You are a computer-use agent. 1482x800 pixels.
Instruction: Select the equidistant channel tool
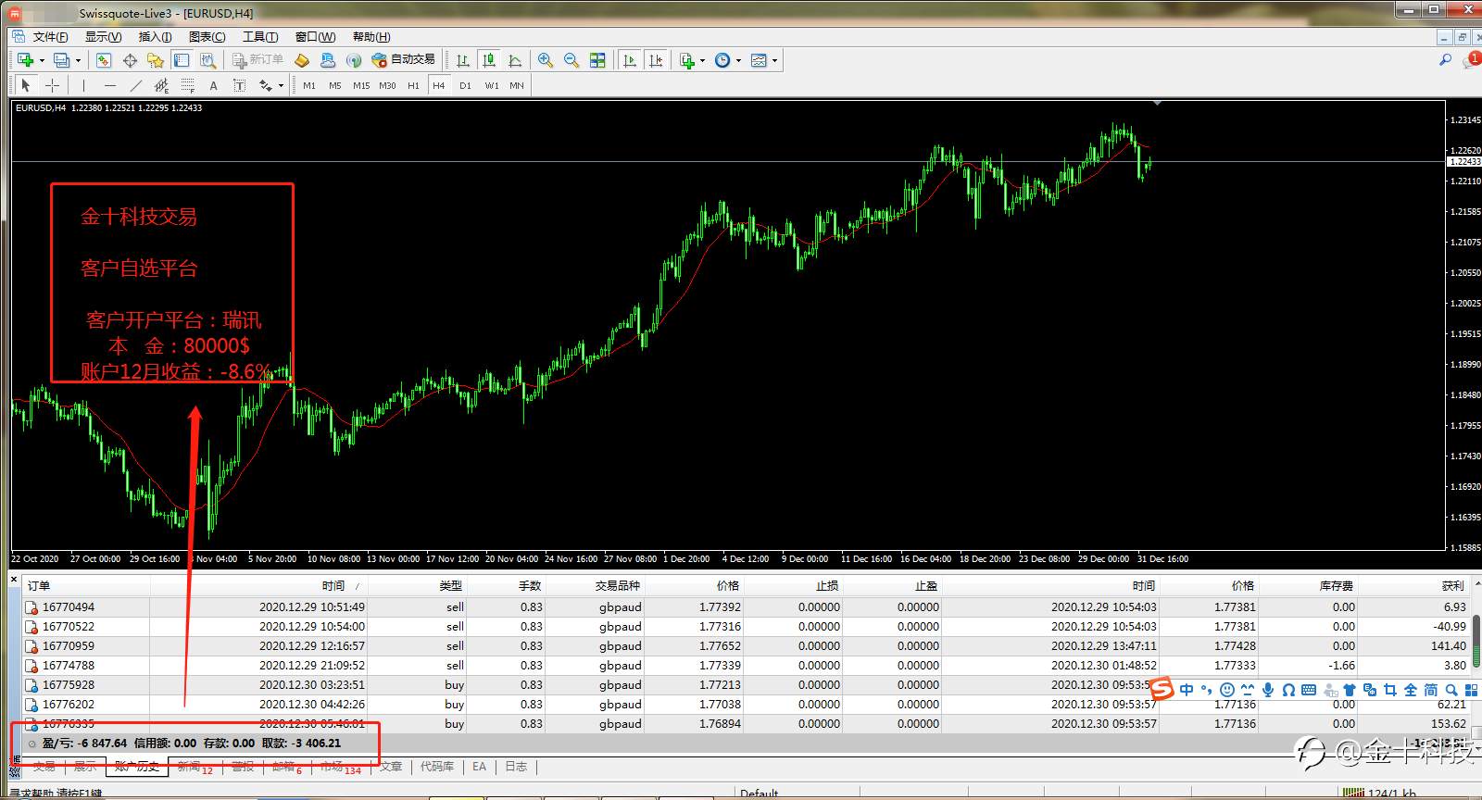[x=161, y=85]
